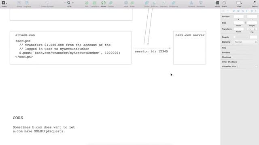Click the flip vertical button
This screenshot has width=259, height=145.
click(255, 29)
